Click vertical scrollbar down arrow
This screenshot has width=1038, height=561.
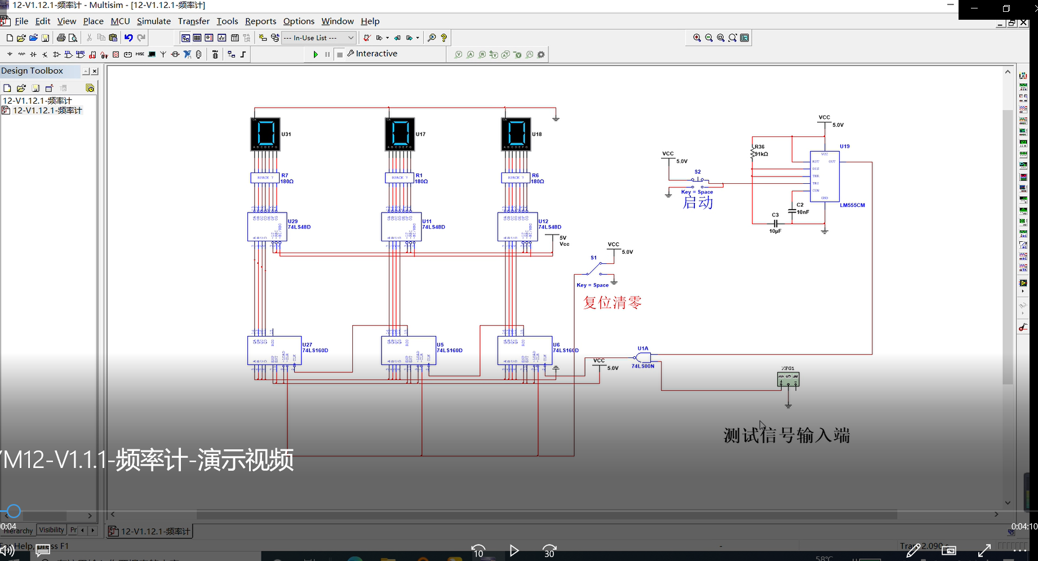pyautogui.click(x=1008, y=503)
